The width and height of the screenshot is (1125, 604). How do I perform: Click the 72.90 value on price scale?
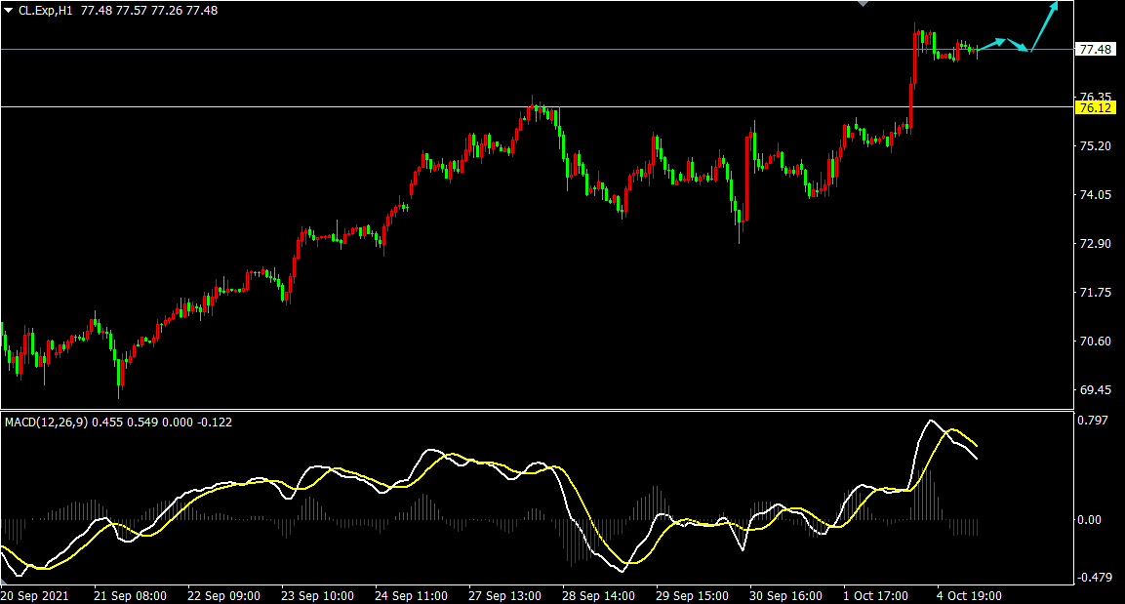1095,243
